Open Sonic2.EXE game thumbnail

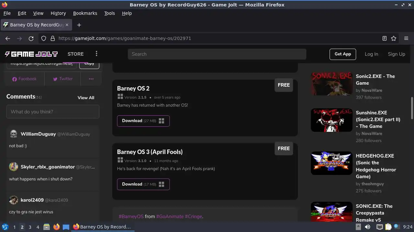pos(332,84)
